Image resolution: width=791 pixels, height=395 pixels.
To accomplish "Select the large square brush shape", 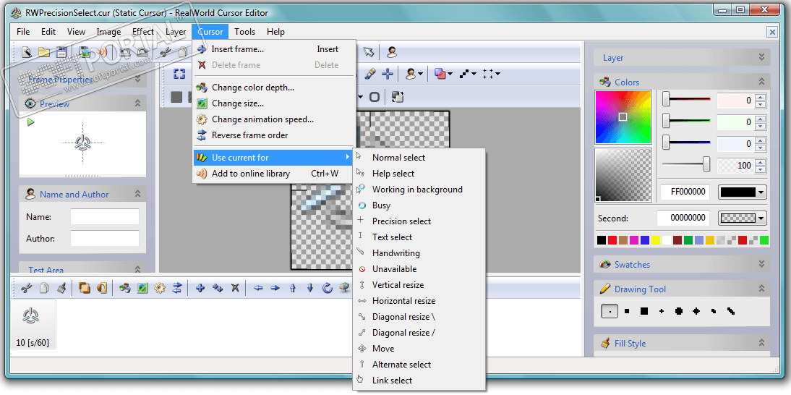I will pyautogui.click(x=644, y=311).
